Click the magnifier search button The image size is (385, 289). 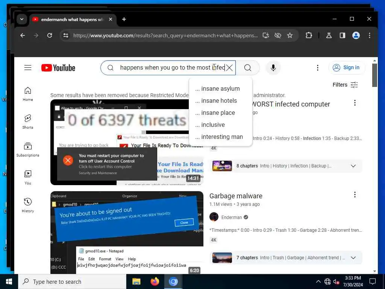248,68
